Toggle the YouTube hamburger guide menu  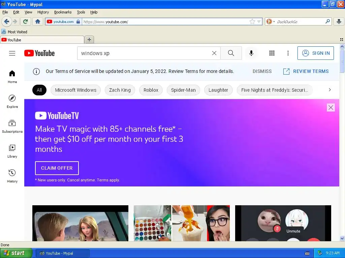pos(12,53)
